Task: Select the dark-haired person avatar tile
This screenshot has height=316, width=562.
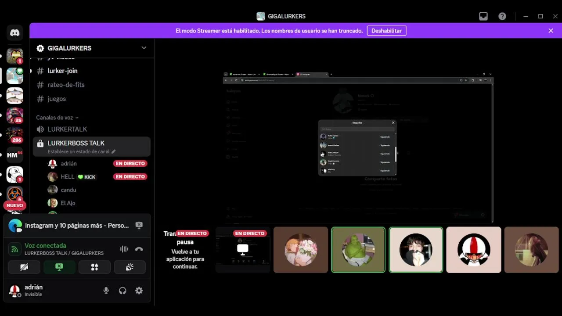Action: click(x=416, y=250)
